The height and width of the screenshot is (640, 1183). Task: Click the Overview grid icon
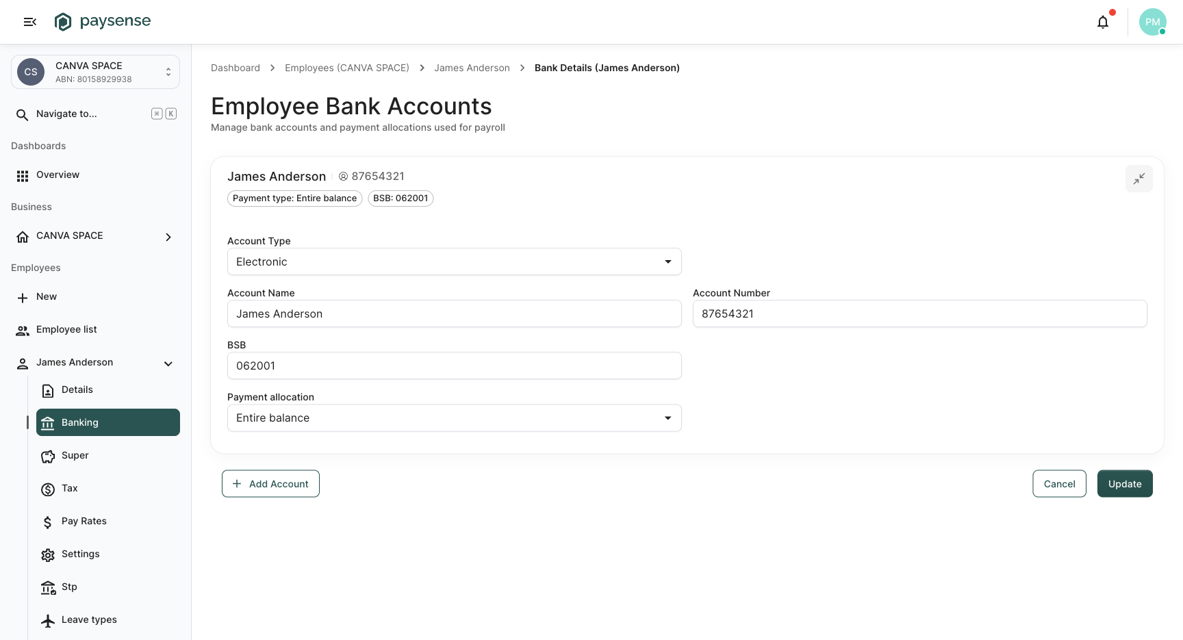pos(23,176)
